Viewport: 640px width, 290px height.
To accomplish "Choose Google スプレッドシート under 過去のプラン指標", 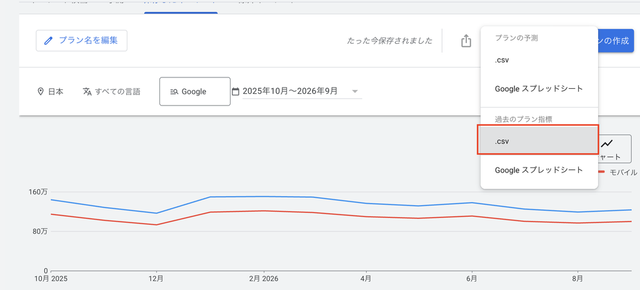I will pos(539,170).
